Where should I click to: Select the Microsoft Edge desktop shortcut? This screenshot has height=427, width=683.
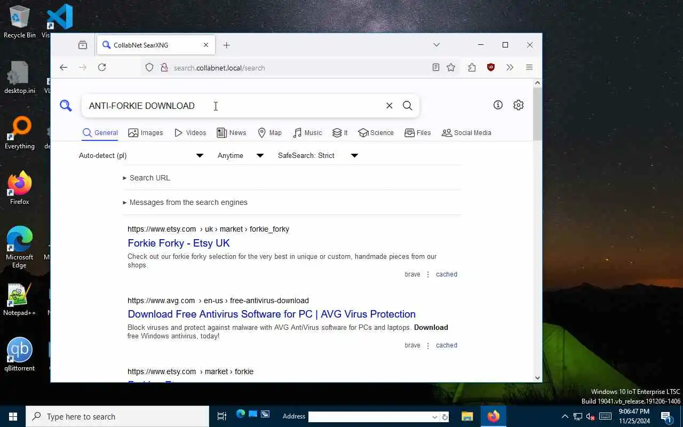[x=20, y=247]
